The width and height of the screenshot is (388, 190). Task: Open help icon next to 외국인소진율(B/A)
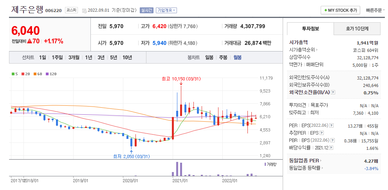click(x=333, y=92)
